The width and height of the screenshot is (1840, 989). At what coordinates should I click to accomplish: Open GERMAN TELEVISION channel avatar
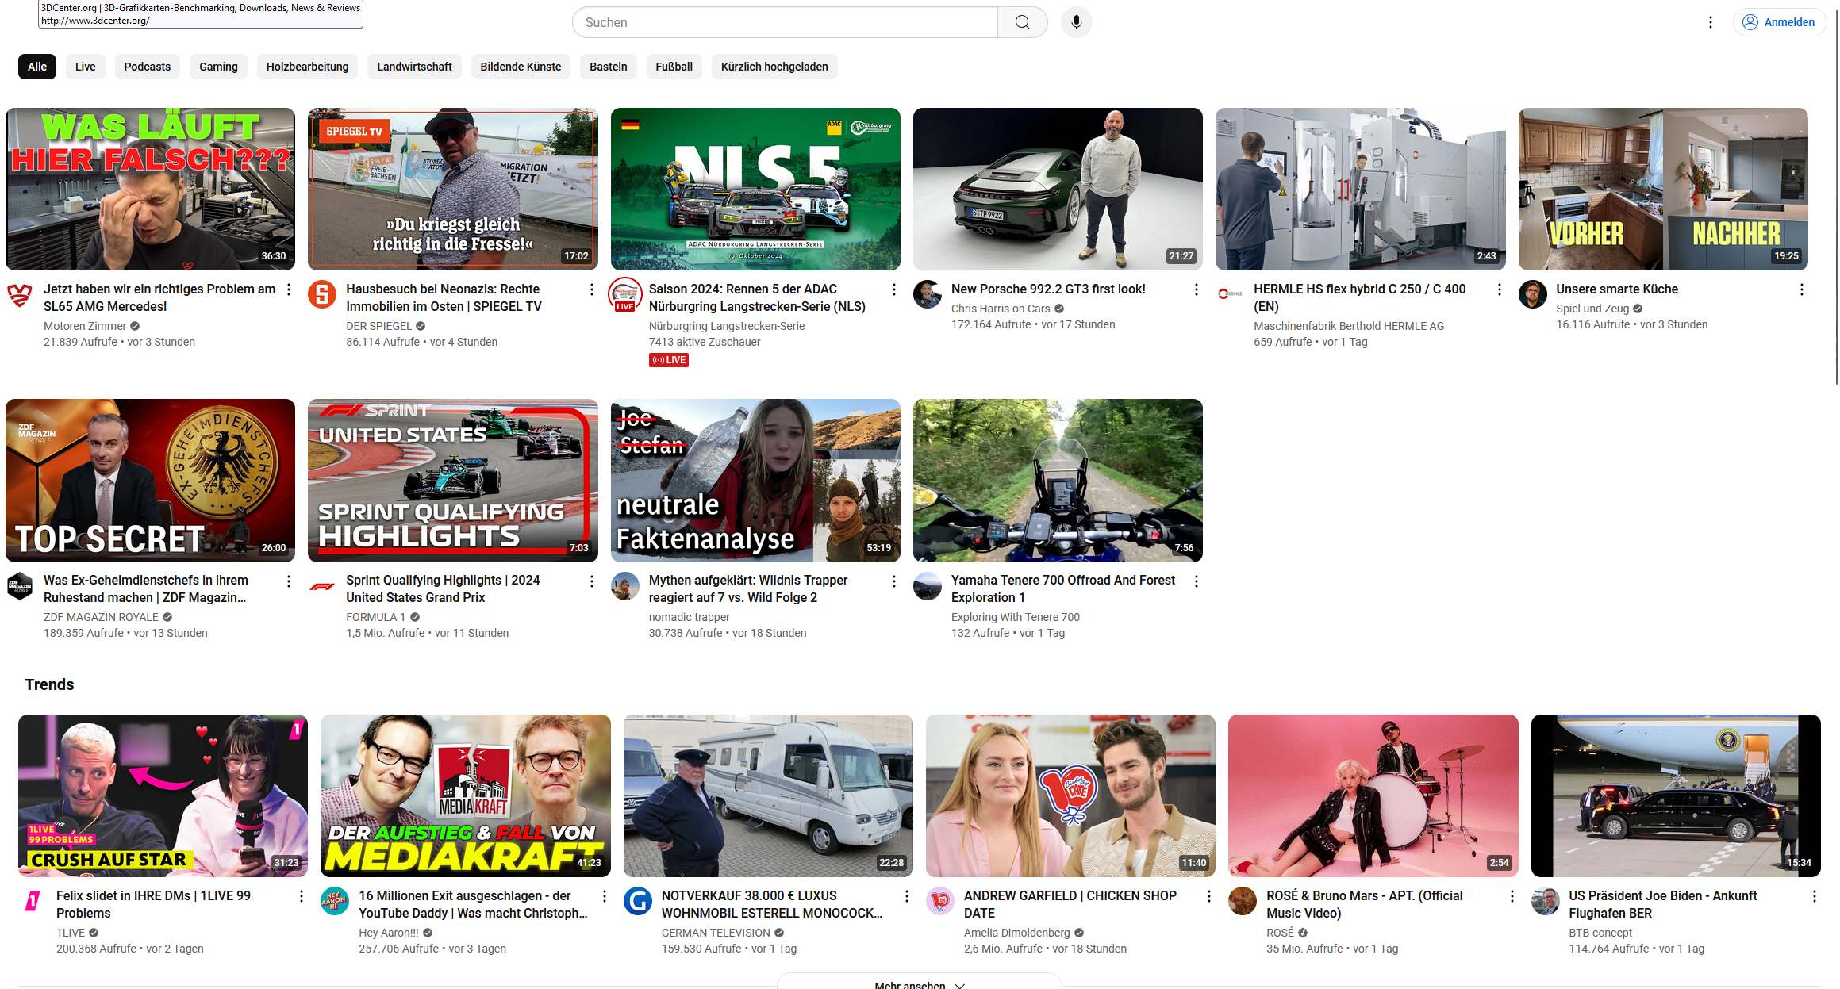[x=637, y=902]
